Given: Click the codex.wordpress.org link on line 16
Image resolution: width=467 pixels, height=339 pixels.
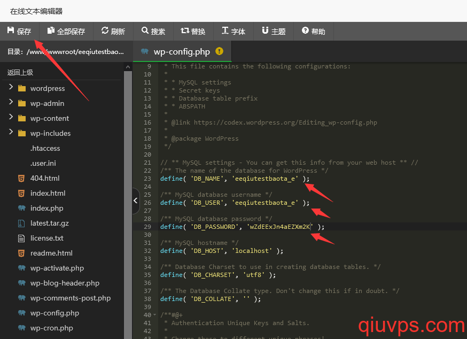Looking at the screenshot, I should point(285,122).
